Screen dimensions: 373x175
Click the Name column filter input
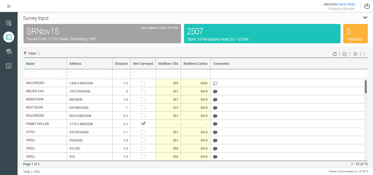click(45, 74)
